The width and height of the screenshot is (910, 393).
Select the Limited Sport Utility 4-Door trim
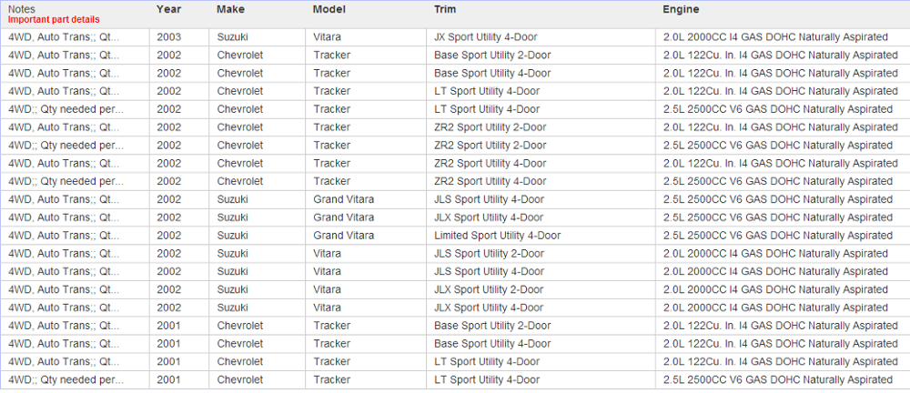tap(497, 236)
